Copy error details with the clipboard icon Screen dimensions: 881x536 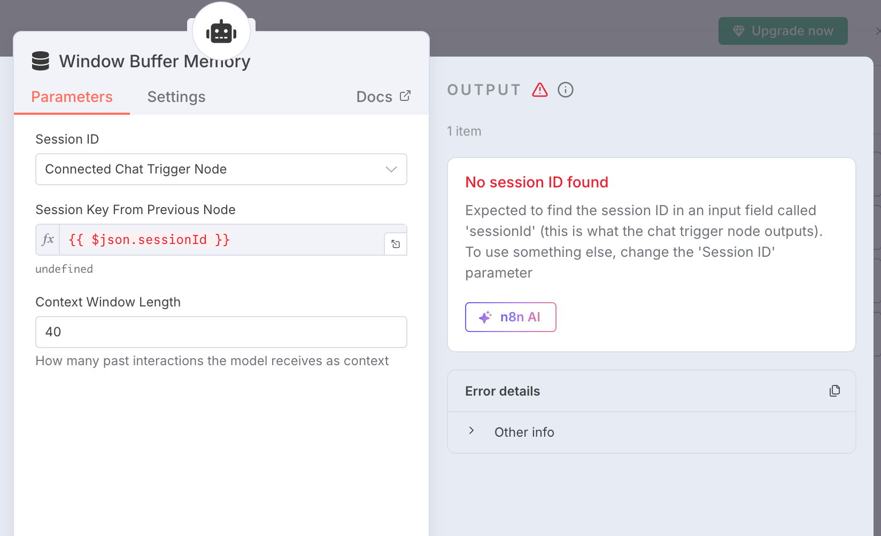click(834, 391)
